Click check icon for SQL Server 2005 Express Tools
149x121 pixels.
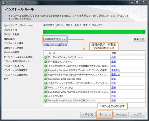[x=45, y=79]
